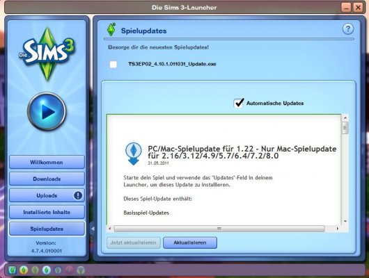Click the exclamation alert icon on Uploads

(78, 195)
